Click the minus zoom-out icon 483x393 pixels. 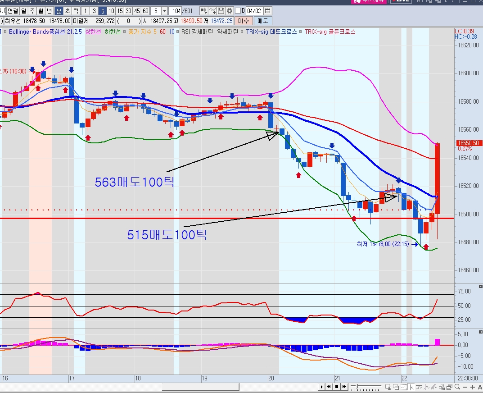coord(465,387)
